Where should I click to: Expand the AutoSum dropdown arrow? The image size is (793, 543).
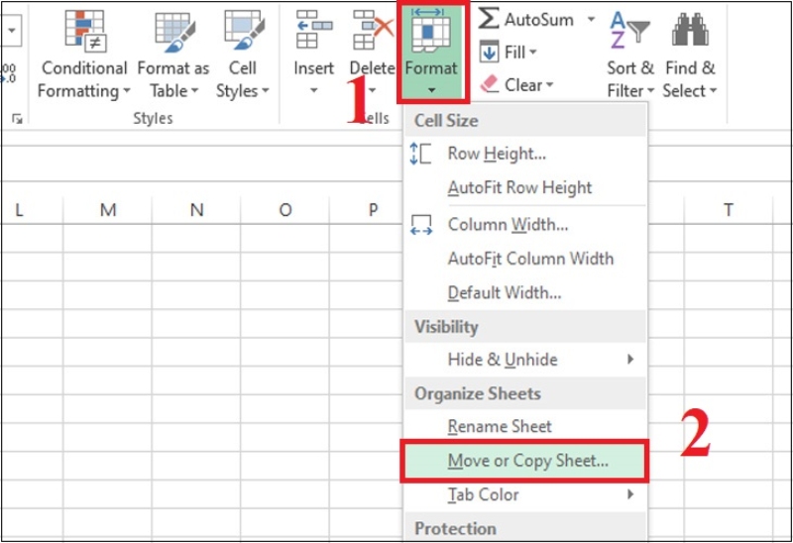(x=591, y=20)
